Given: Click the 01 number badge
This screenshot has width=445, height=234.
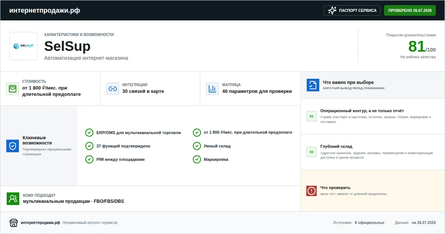Looking at the screenshot, I should (311, 116).
